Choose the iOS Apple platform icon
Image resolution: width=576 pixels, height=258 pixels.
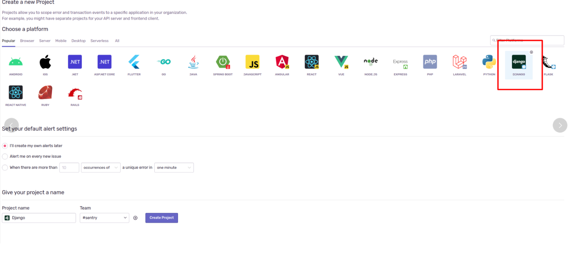tap(45, 62)
